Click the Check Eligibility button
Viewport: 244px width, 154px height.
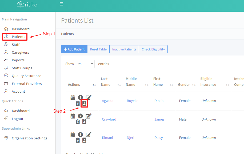[x=153, y=49]
